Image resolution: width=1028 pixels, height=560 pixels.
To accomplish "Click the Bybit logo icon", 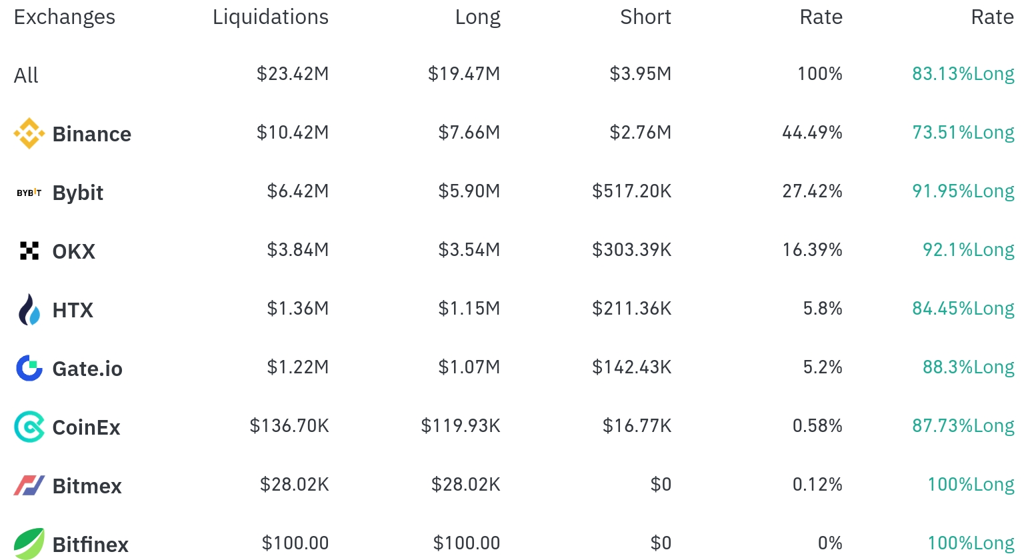I will (29, 193).
